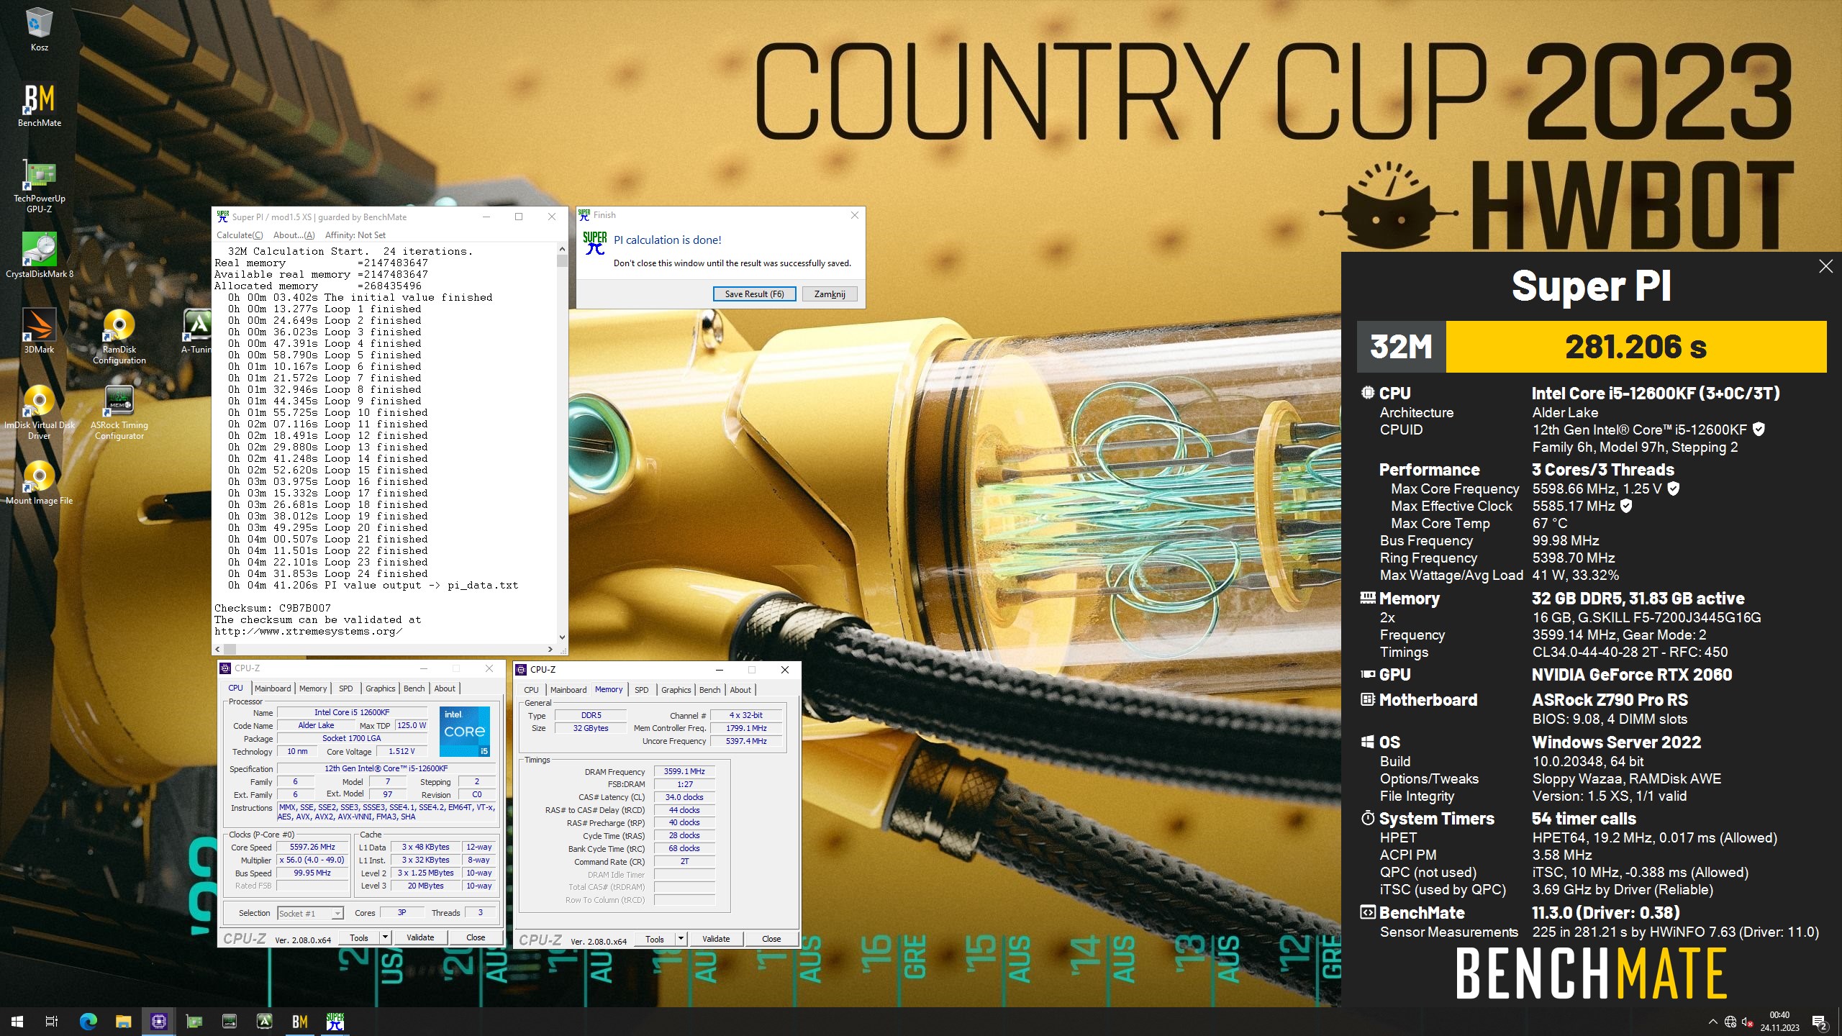Screen dimensions: 1842x1036
Task: Expand Tools dropdown arrow in right CPU-Z
Action: [681, 939]
